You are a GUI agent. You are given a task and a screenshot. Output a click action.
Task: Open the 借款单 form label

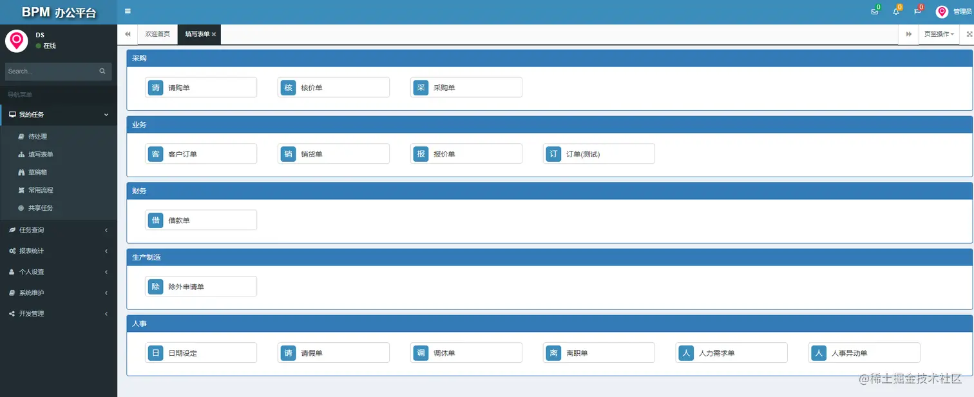tap(179, 220)
